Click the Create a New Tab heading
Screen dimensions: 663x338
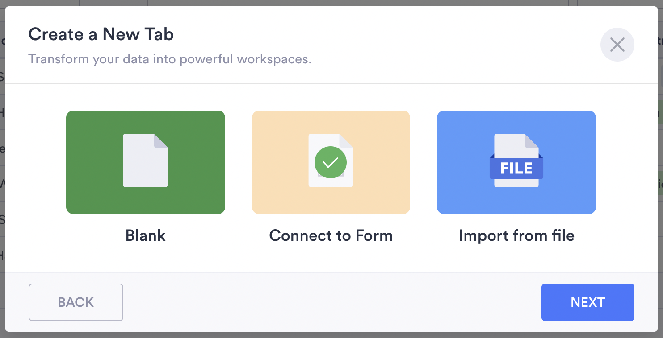101,34
